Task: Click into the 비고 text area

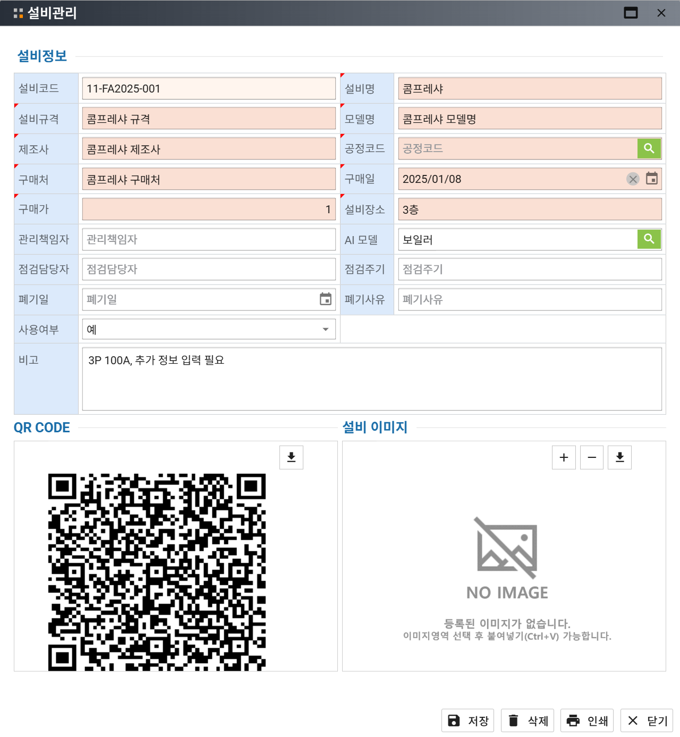Action: [x=372, y=379]
